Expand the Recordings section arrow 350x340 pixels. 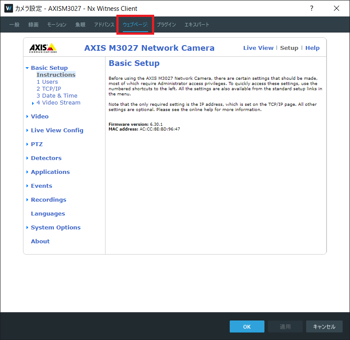point(27,200)
